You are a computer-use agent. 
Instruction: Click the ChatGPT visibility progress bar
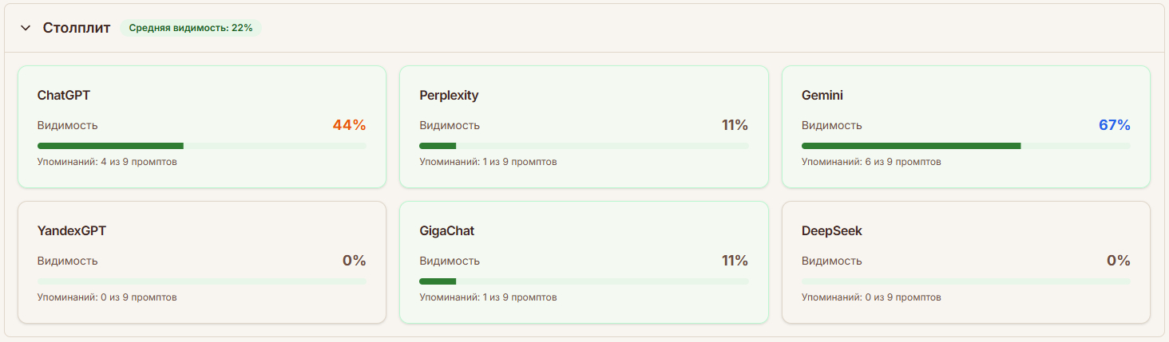tap(201, 146)
